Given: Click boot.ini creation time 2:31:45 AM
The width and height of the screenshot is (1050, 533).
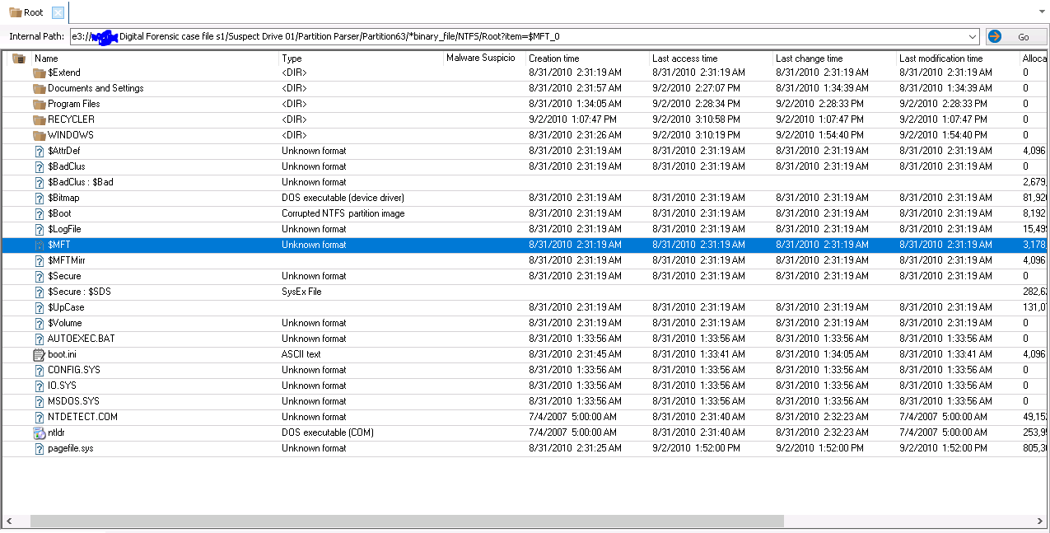Looking at the screenshot, I should pos(575,354).
